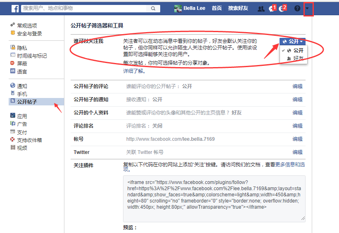
Task: Click the search magnifier icon
Action: pyautogui.click(x=153, y=8)
